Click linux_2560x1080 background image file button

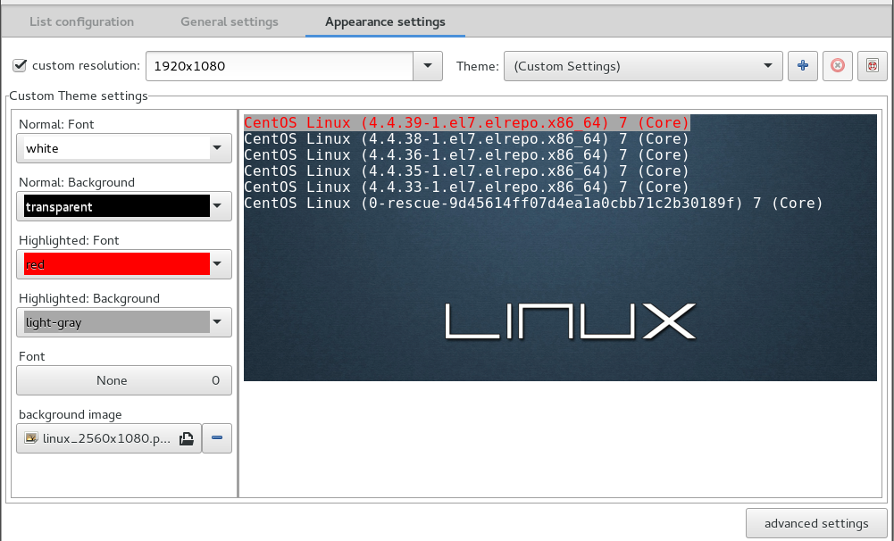coord(109,438)
